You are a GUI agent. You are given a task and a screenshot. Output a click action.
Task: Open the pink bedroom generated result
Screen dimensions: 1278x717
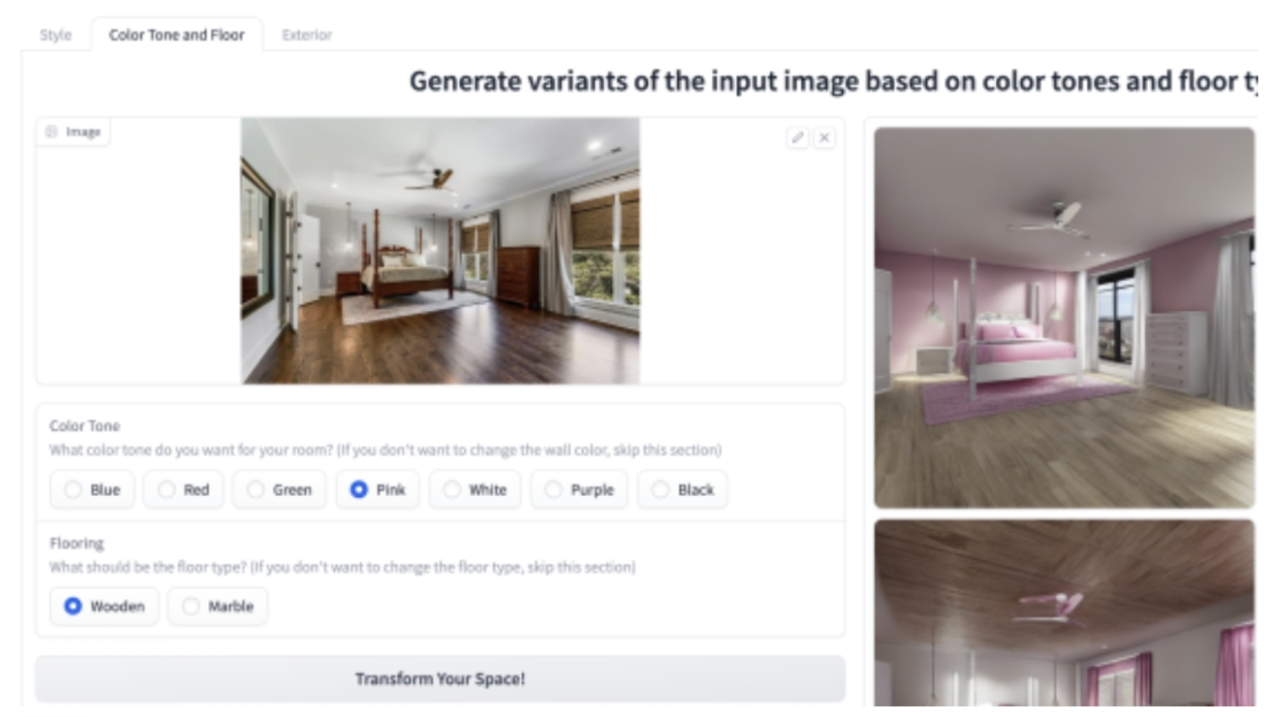tap(1064, 318)
